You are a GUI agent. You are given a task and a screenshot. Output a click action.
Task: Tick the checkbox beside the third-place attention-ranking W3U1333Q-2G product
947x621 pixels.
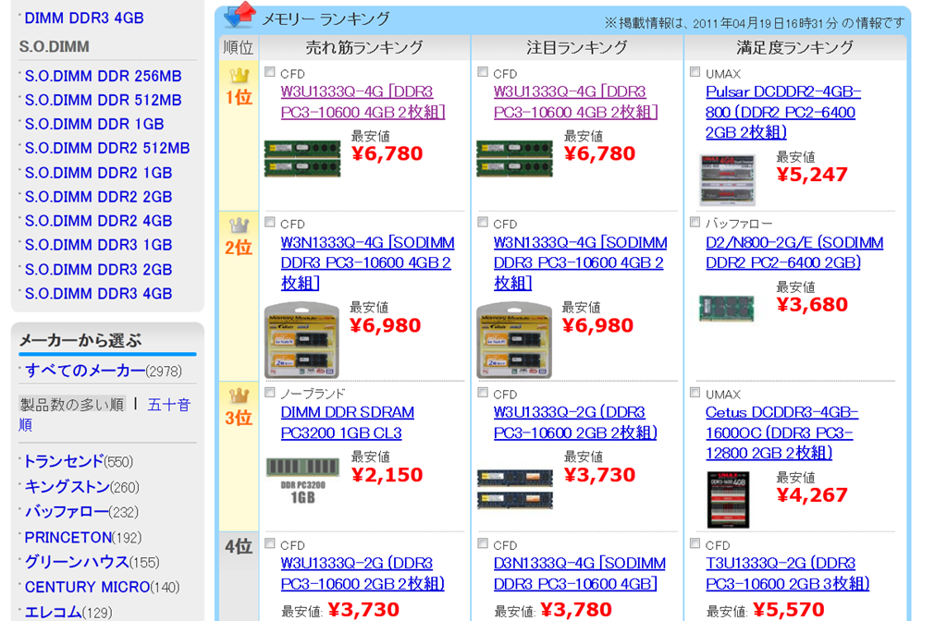coord(483,393)
